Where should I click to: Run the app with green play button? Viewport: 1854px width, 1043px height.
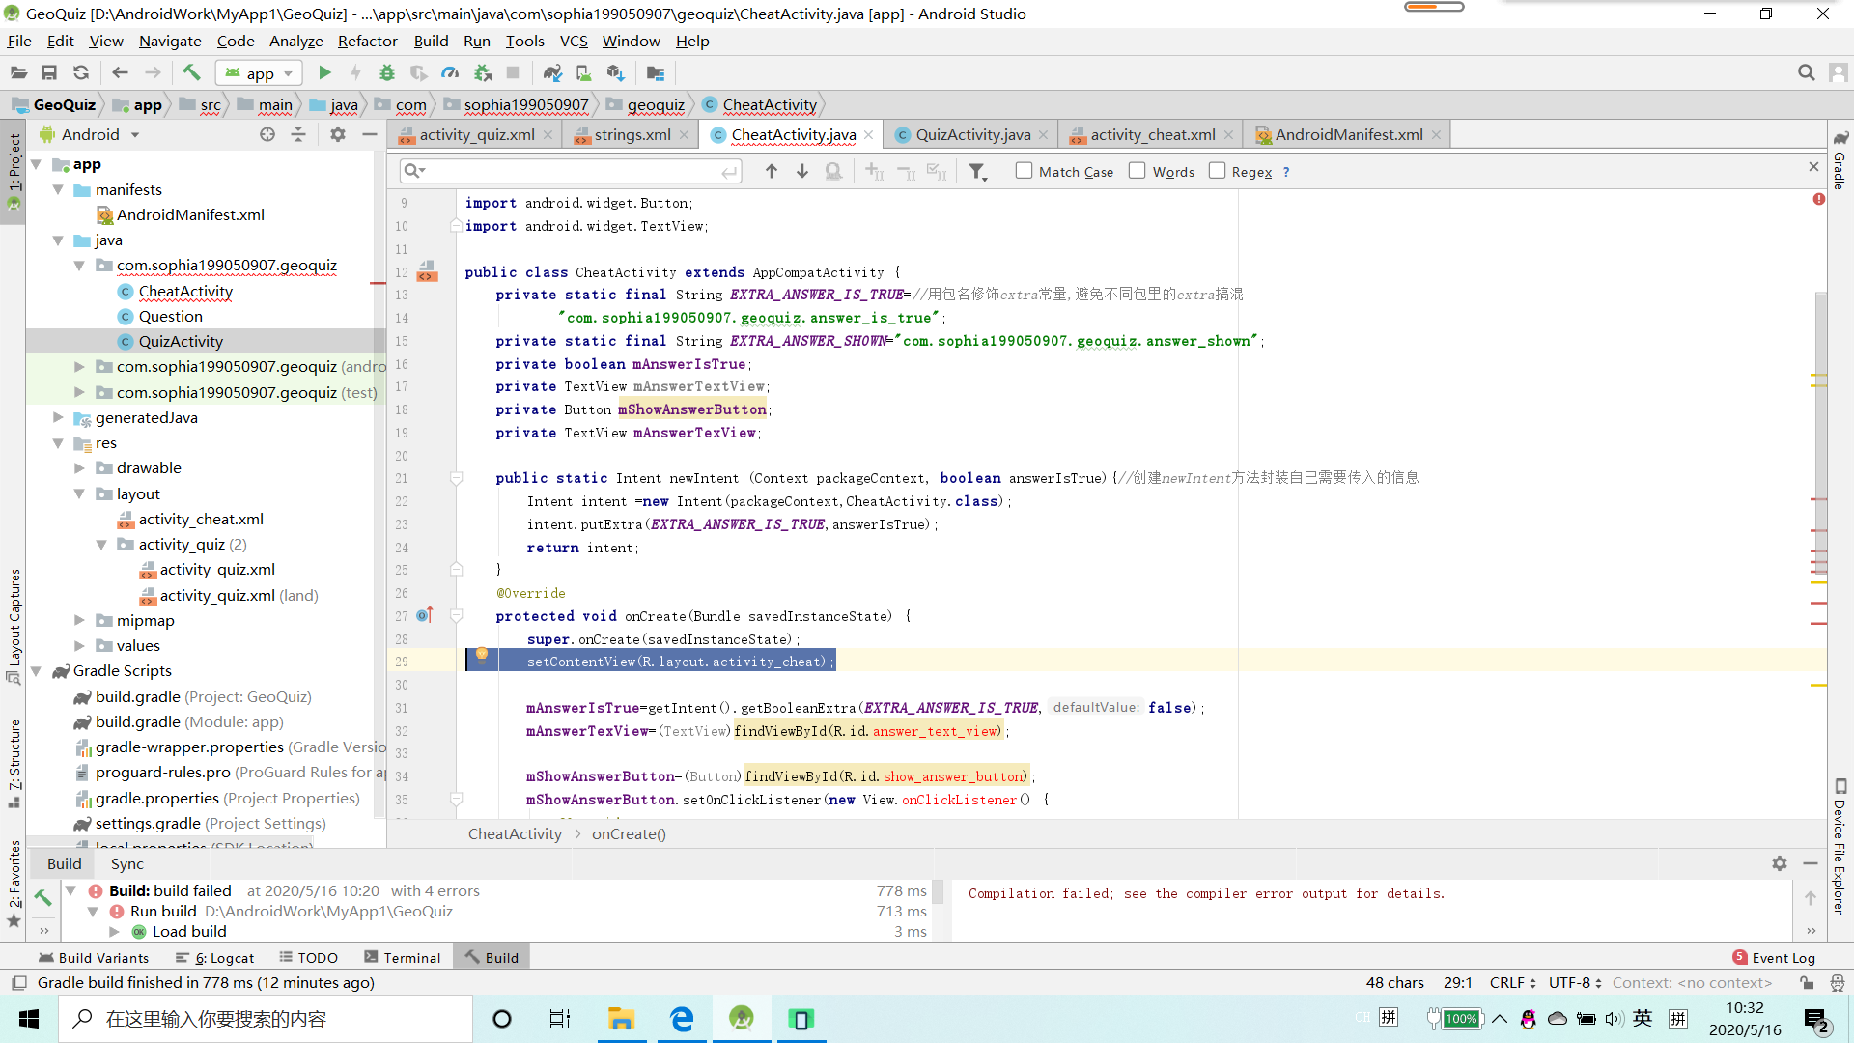[324, 72]
